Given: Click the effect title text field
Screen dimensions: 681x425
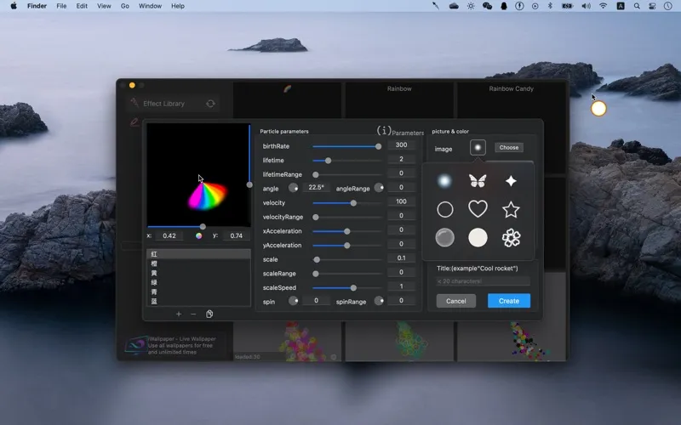Looking at the screenshot, I should [483, 281].
